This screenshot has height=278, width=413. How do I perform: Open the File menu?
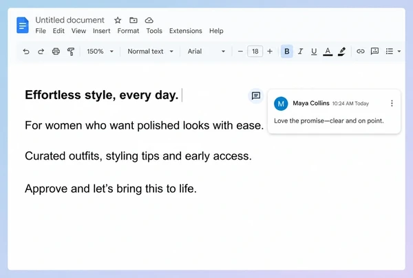(x=41, y=31)
